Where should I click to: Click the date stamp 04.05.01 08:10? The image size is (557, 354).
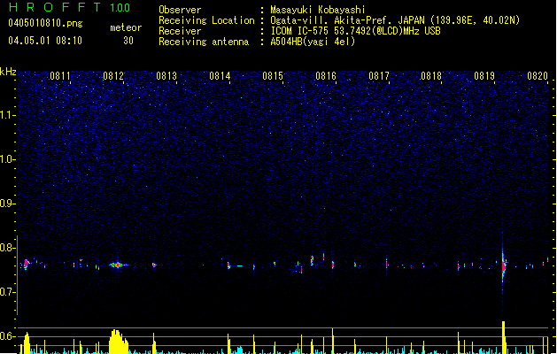45,41
